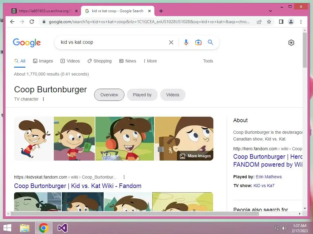The height and width of the screenshot is (234, 313).
Task: Open Google quick settings gear
Action: coord(291,42)
